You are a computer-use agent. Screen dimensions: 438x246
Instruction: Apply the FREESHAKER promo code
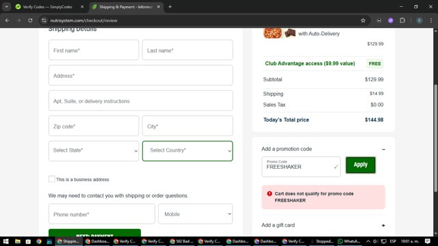coord(361,165)
